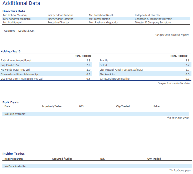Click the Fmr Llc 5.8 holding value
193x174 pixels.
pyautogui.click(x=187, y=61)
